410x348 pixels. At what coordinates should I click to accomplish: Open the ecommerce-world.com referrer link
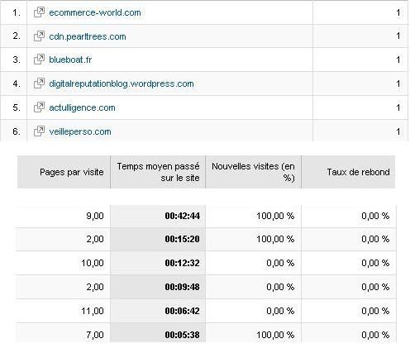pyautogui.click(x=95, y=12)
